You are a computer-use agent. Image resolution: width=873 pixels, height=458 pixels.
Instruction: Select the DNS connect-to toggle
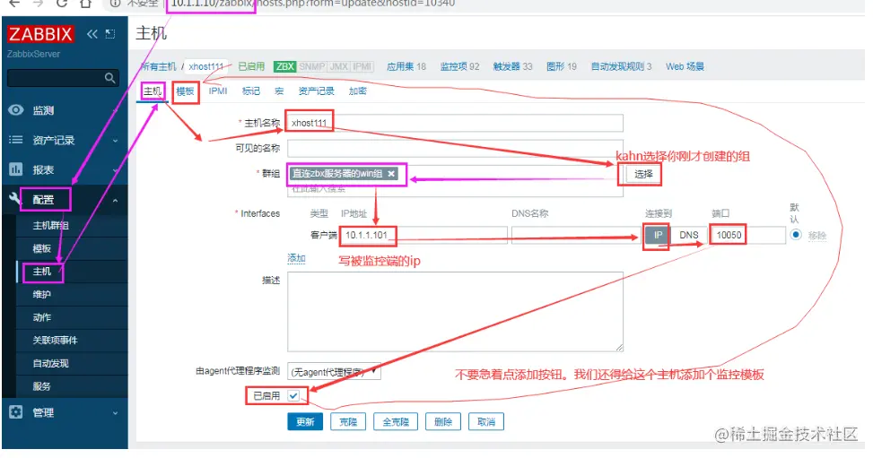689,235
